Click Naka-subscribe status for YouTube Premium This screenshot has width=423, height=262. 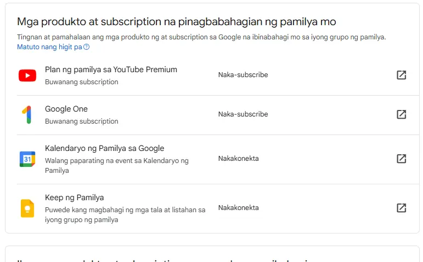[x=243, y=75]
